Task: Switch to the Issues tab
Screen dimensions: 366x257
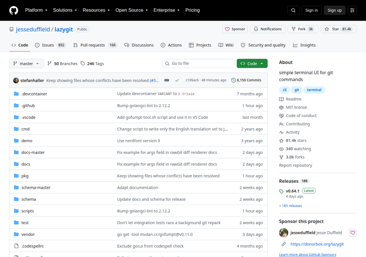Action: click(x=50, y=45)
